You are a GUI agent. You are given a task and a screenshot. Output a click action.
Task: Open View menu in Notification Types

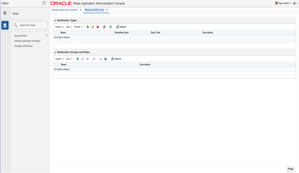coord(69,27)
